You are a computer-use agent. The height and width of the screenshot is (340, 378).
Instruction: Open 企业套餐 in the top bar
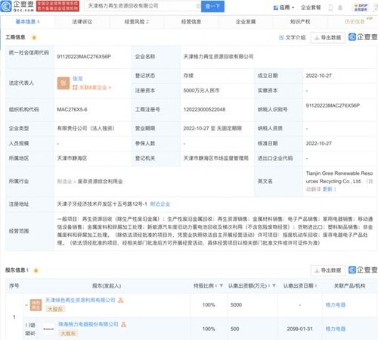point(311,8)
